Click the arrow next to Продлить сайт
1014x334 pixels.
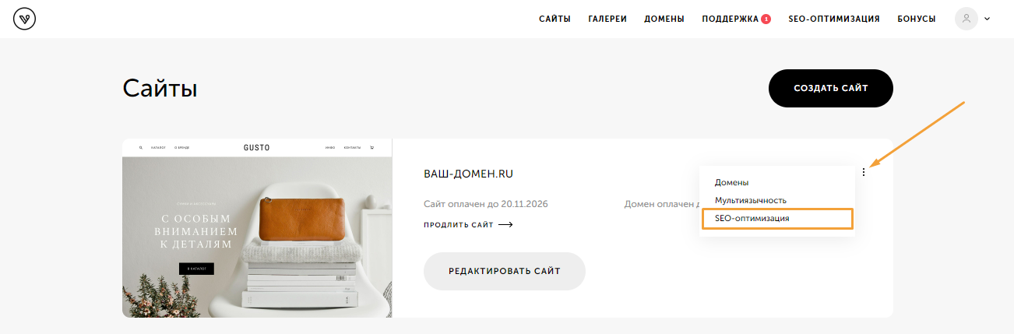click(x=505, y=225)
